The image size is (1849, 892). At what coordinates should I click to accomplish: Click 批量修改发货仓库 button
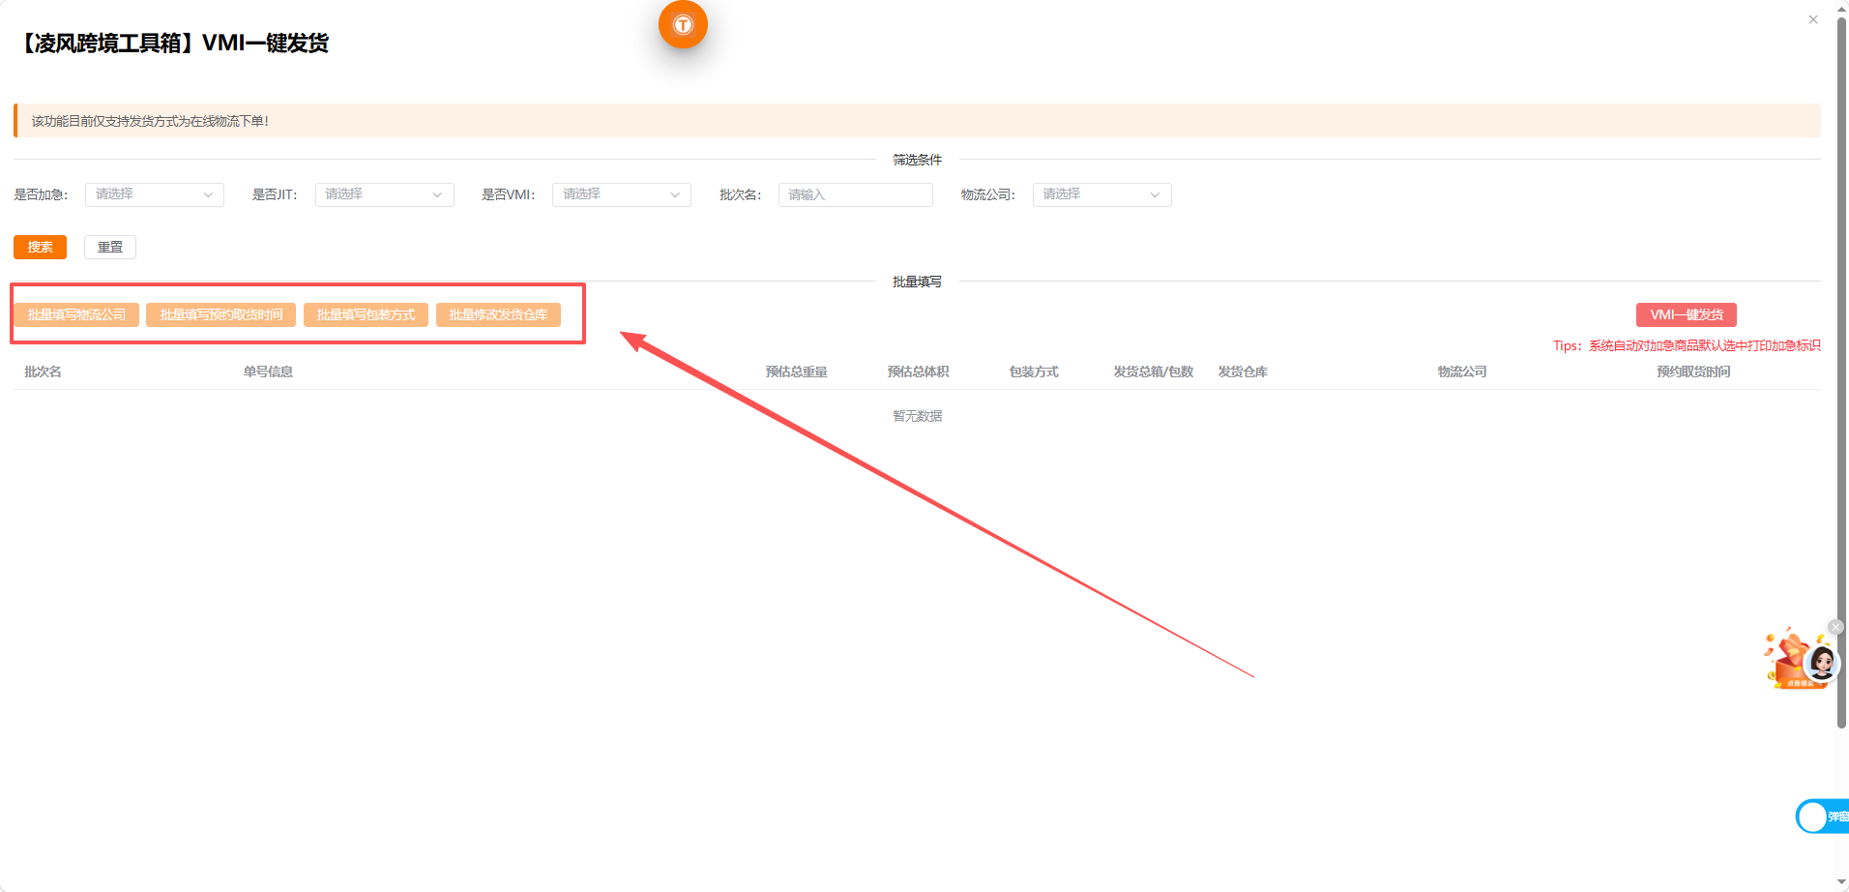[x=498, y=314]
